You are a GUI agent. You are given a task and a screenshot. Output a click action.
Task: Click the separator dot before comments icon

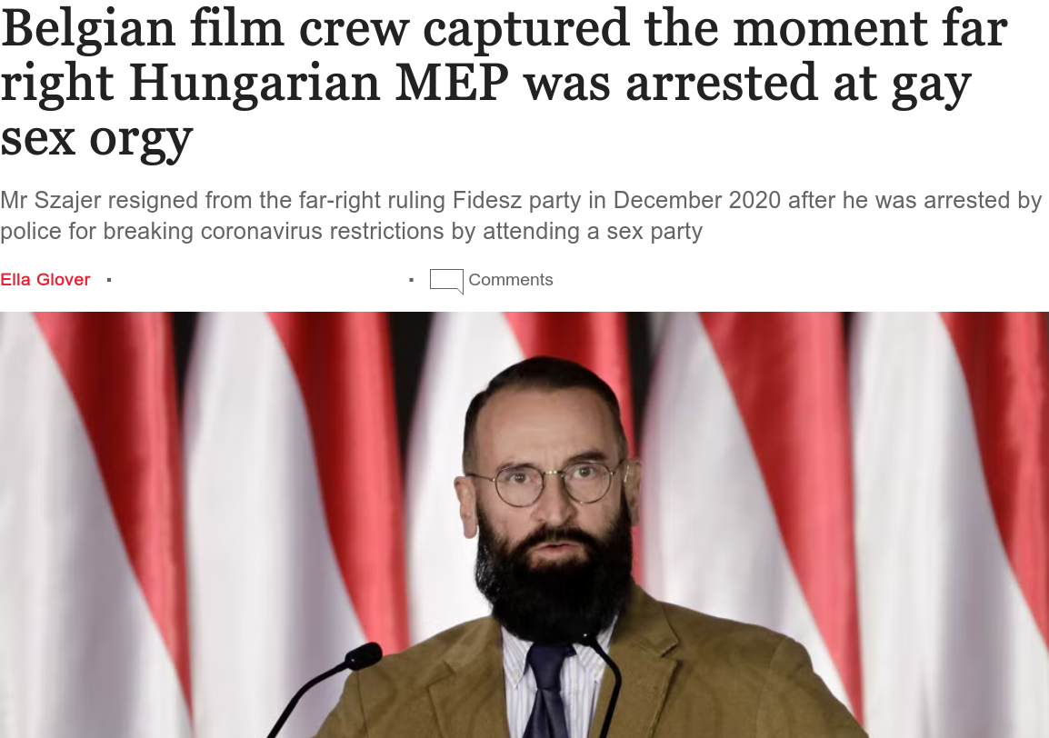[x=412, y=280]
